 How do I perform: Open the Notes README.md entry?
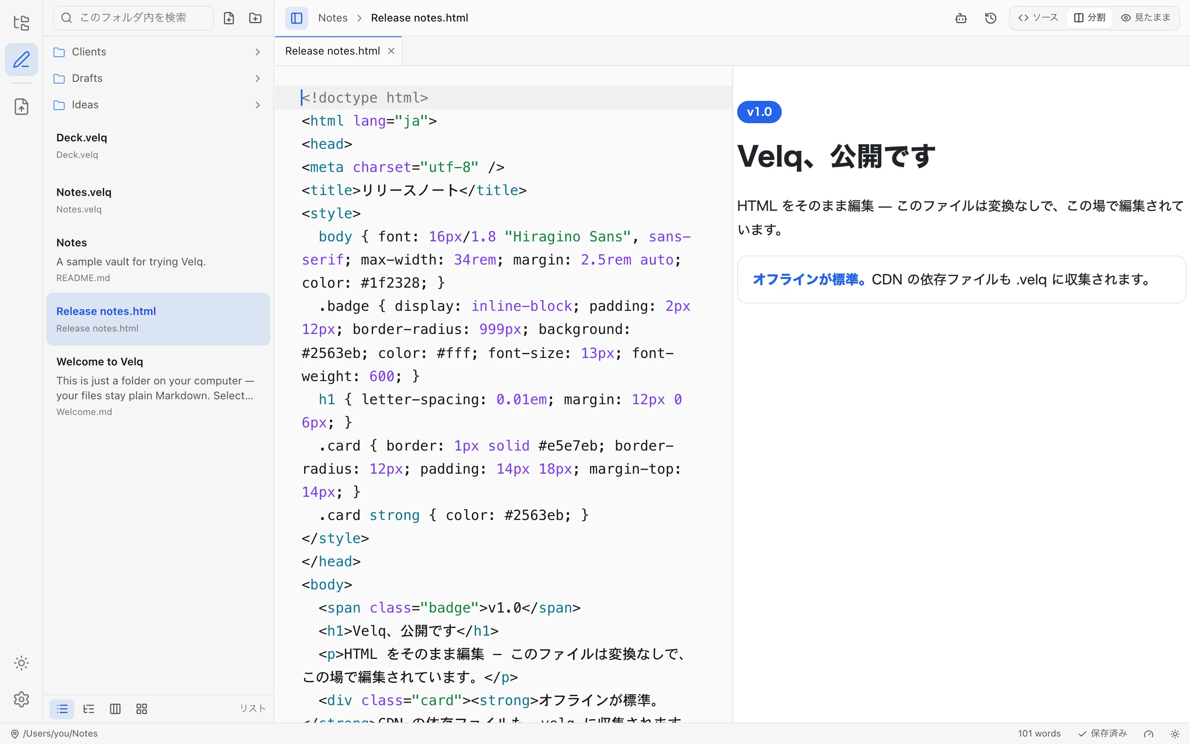click(158, 260)
